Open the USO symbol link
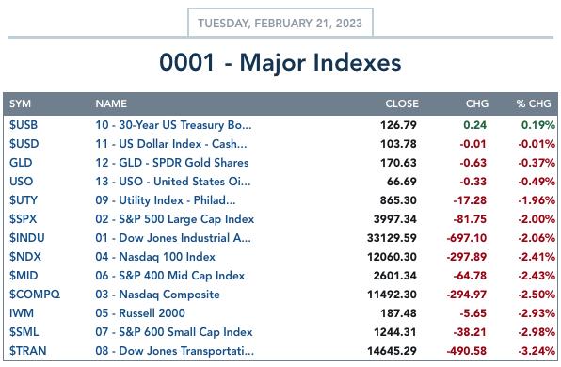 [21, 182]
